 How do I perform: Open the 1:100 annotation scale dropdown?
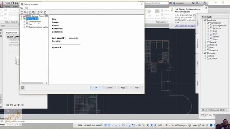coord(161,125)
